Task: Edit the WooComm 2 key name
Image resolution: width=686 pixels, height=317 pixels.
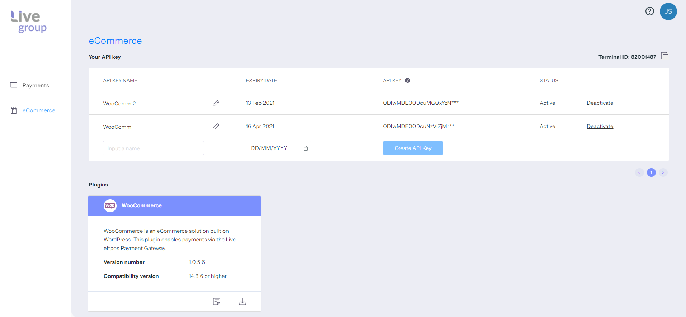Action: click(x=216, y=103)
